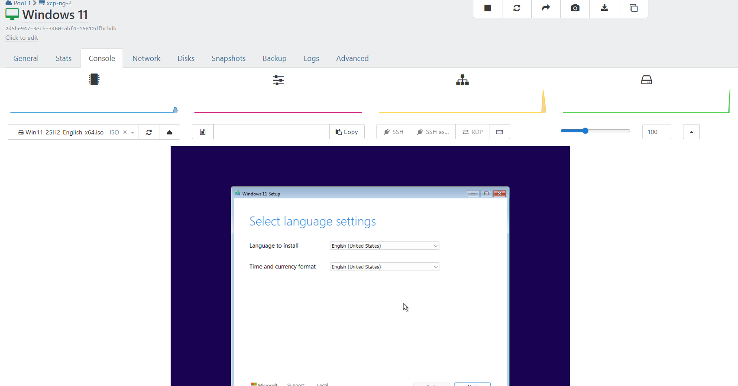Migrate the VM with the share arrow icon

(546, 8)
